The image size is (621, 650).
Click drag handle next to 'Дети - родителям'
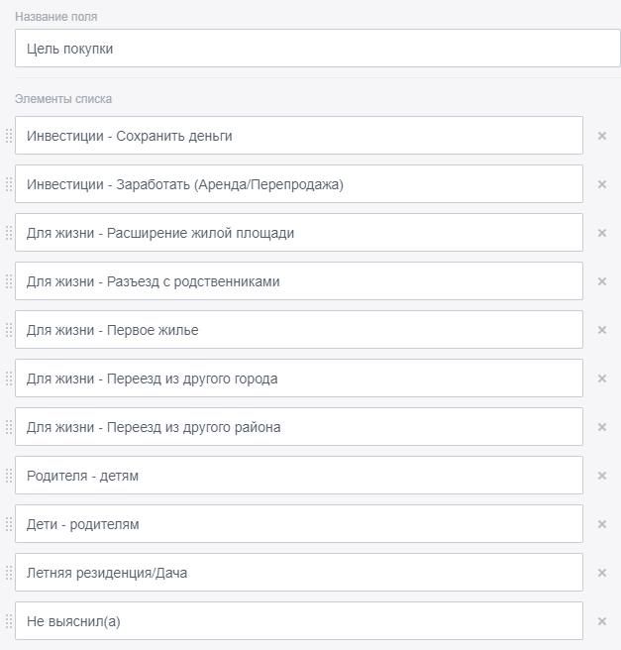[x=9, y=524]
